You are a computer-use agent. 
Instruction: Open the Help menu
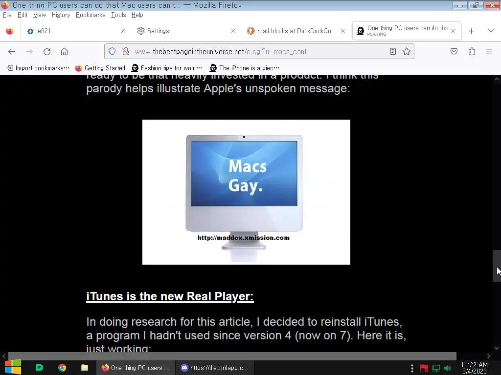(137, 15)
